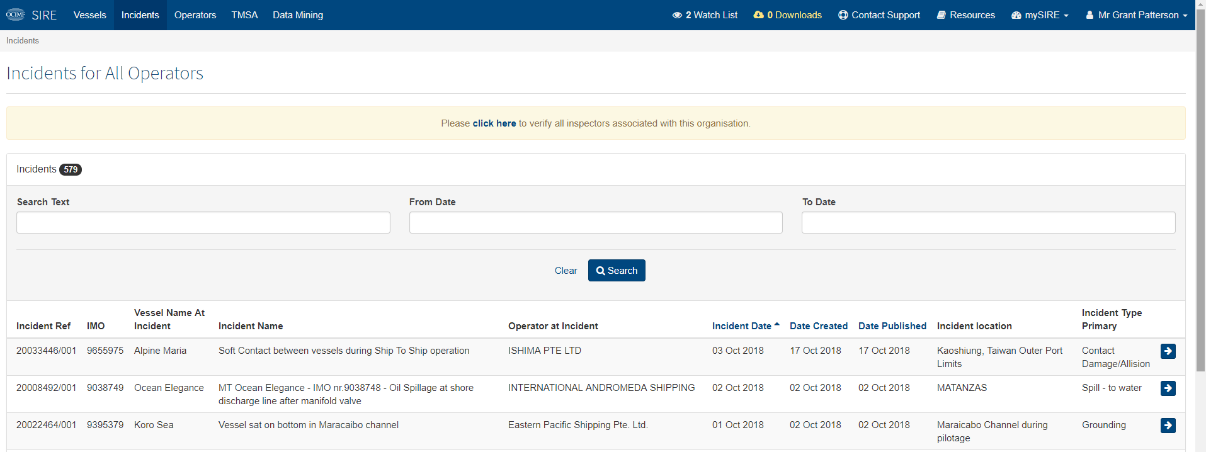The height and width of the screenshot is (452, 1206).
Task: Click the mySIRE dashboard icon
Action: 1016,15
